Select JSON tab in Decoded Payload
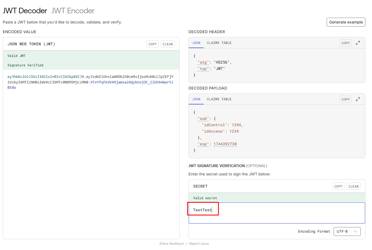 tap(196, 99)
